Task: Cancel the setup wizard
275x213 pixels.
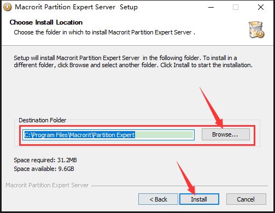Action: [x=246, y=199]
